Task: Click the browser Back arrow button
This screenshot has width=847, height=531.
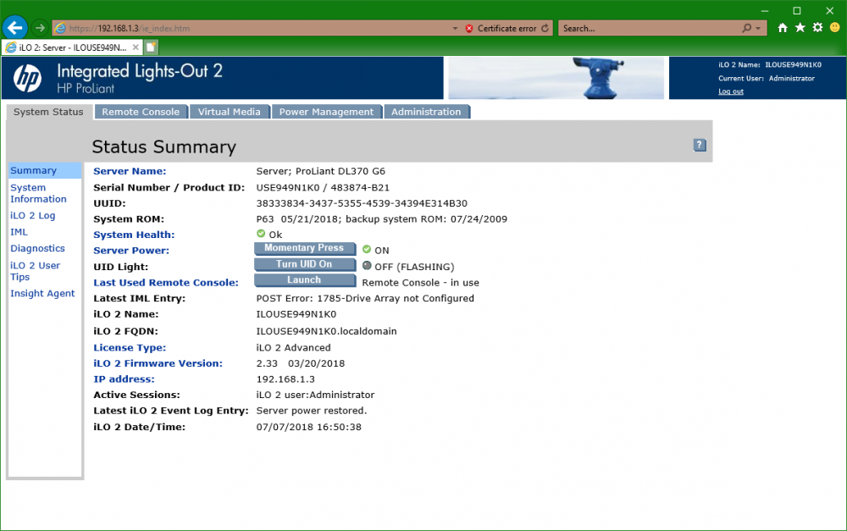Action: pos(15,28)
